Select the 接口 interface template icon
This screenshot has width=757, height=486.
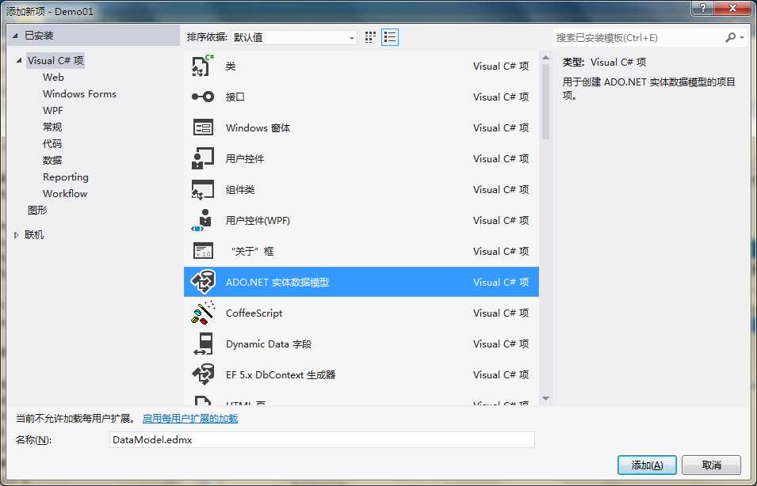[203, 97]
